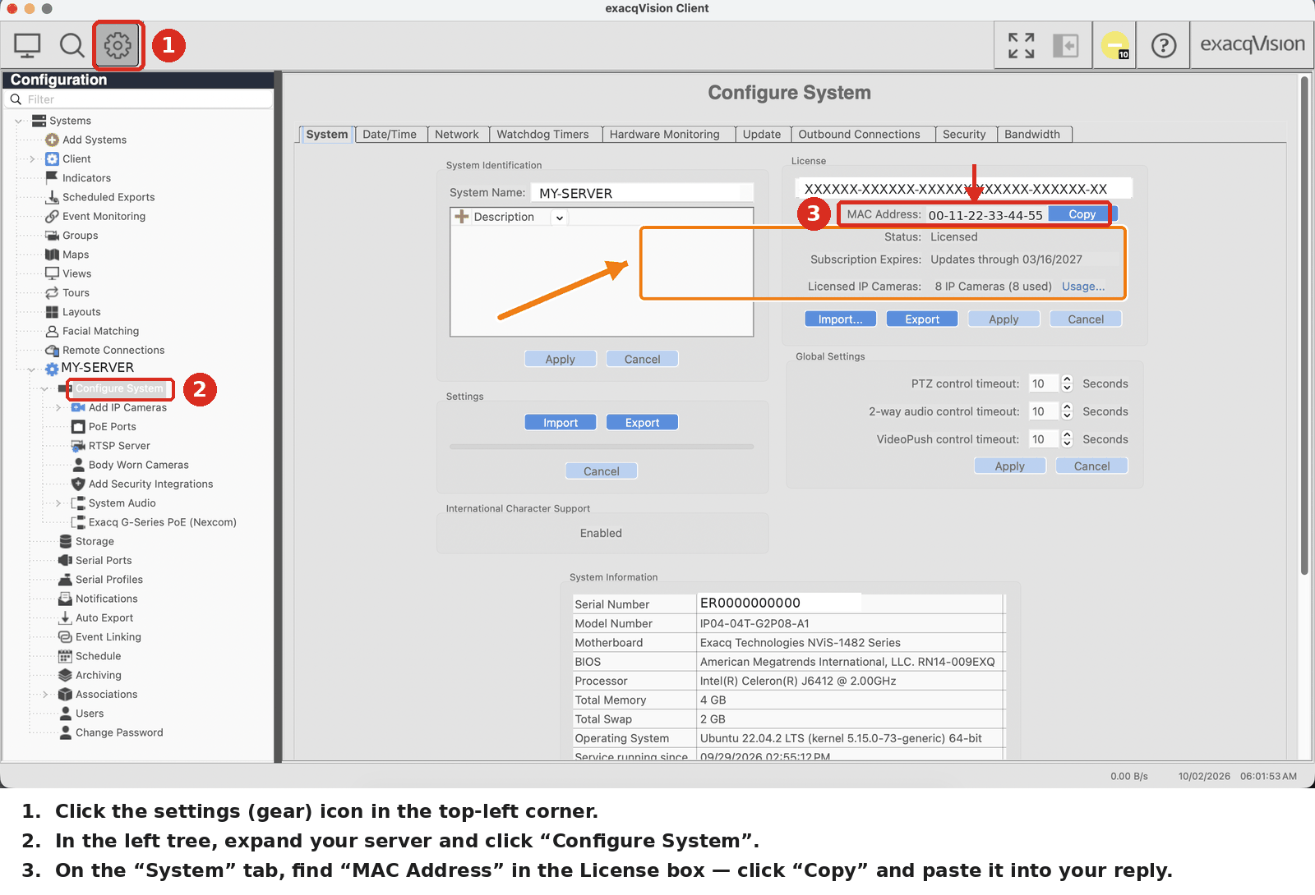
Task: Click Export under Settings
Action: [643, 423]
